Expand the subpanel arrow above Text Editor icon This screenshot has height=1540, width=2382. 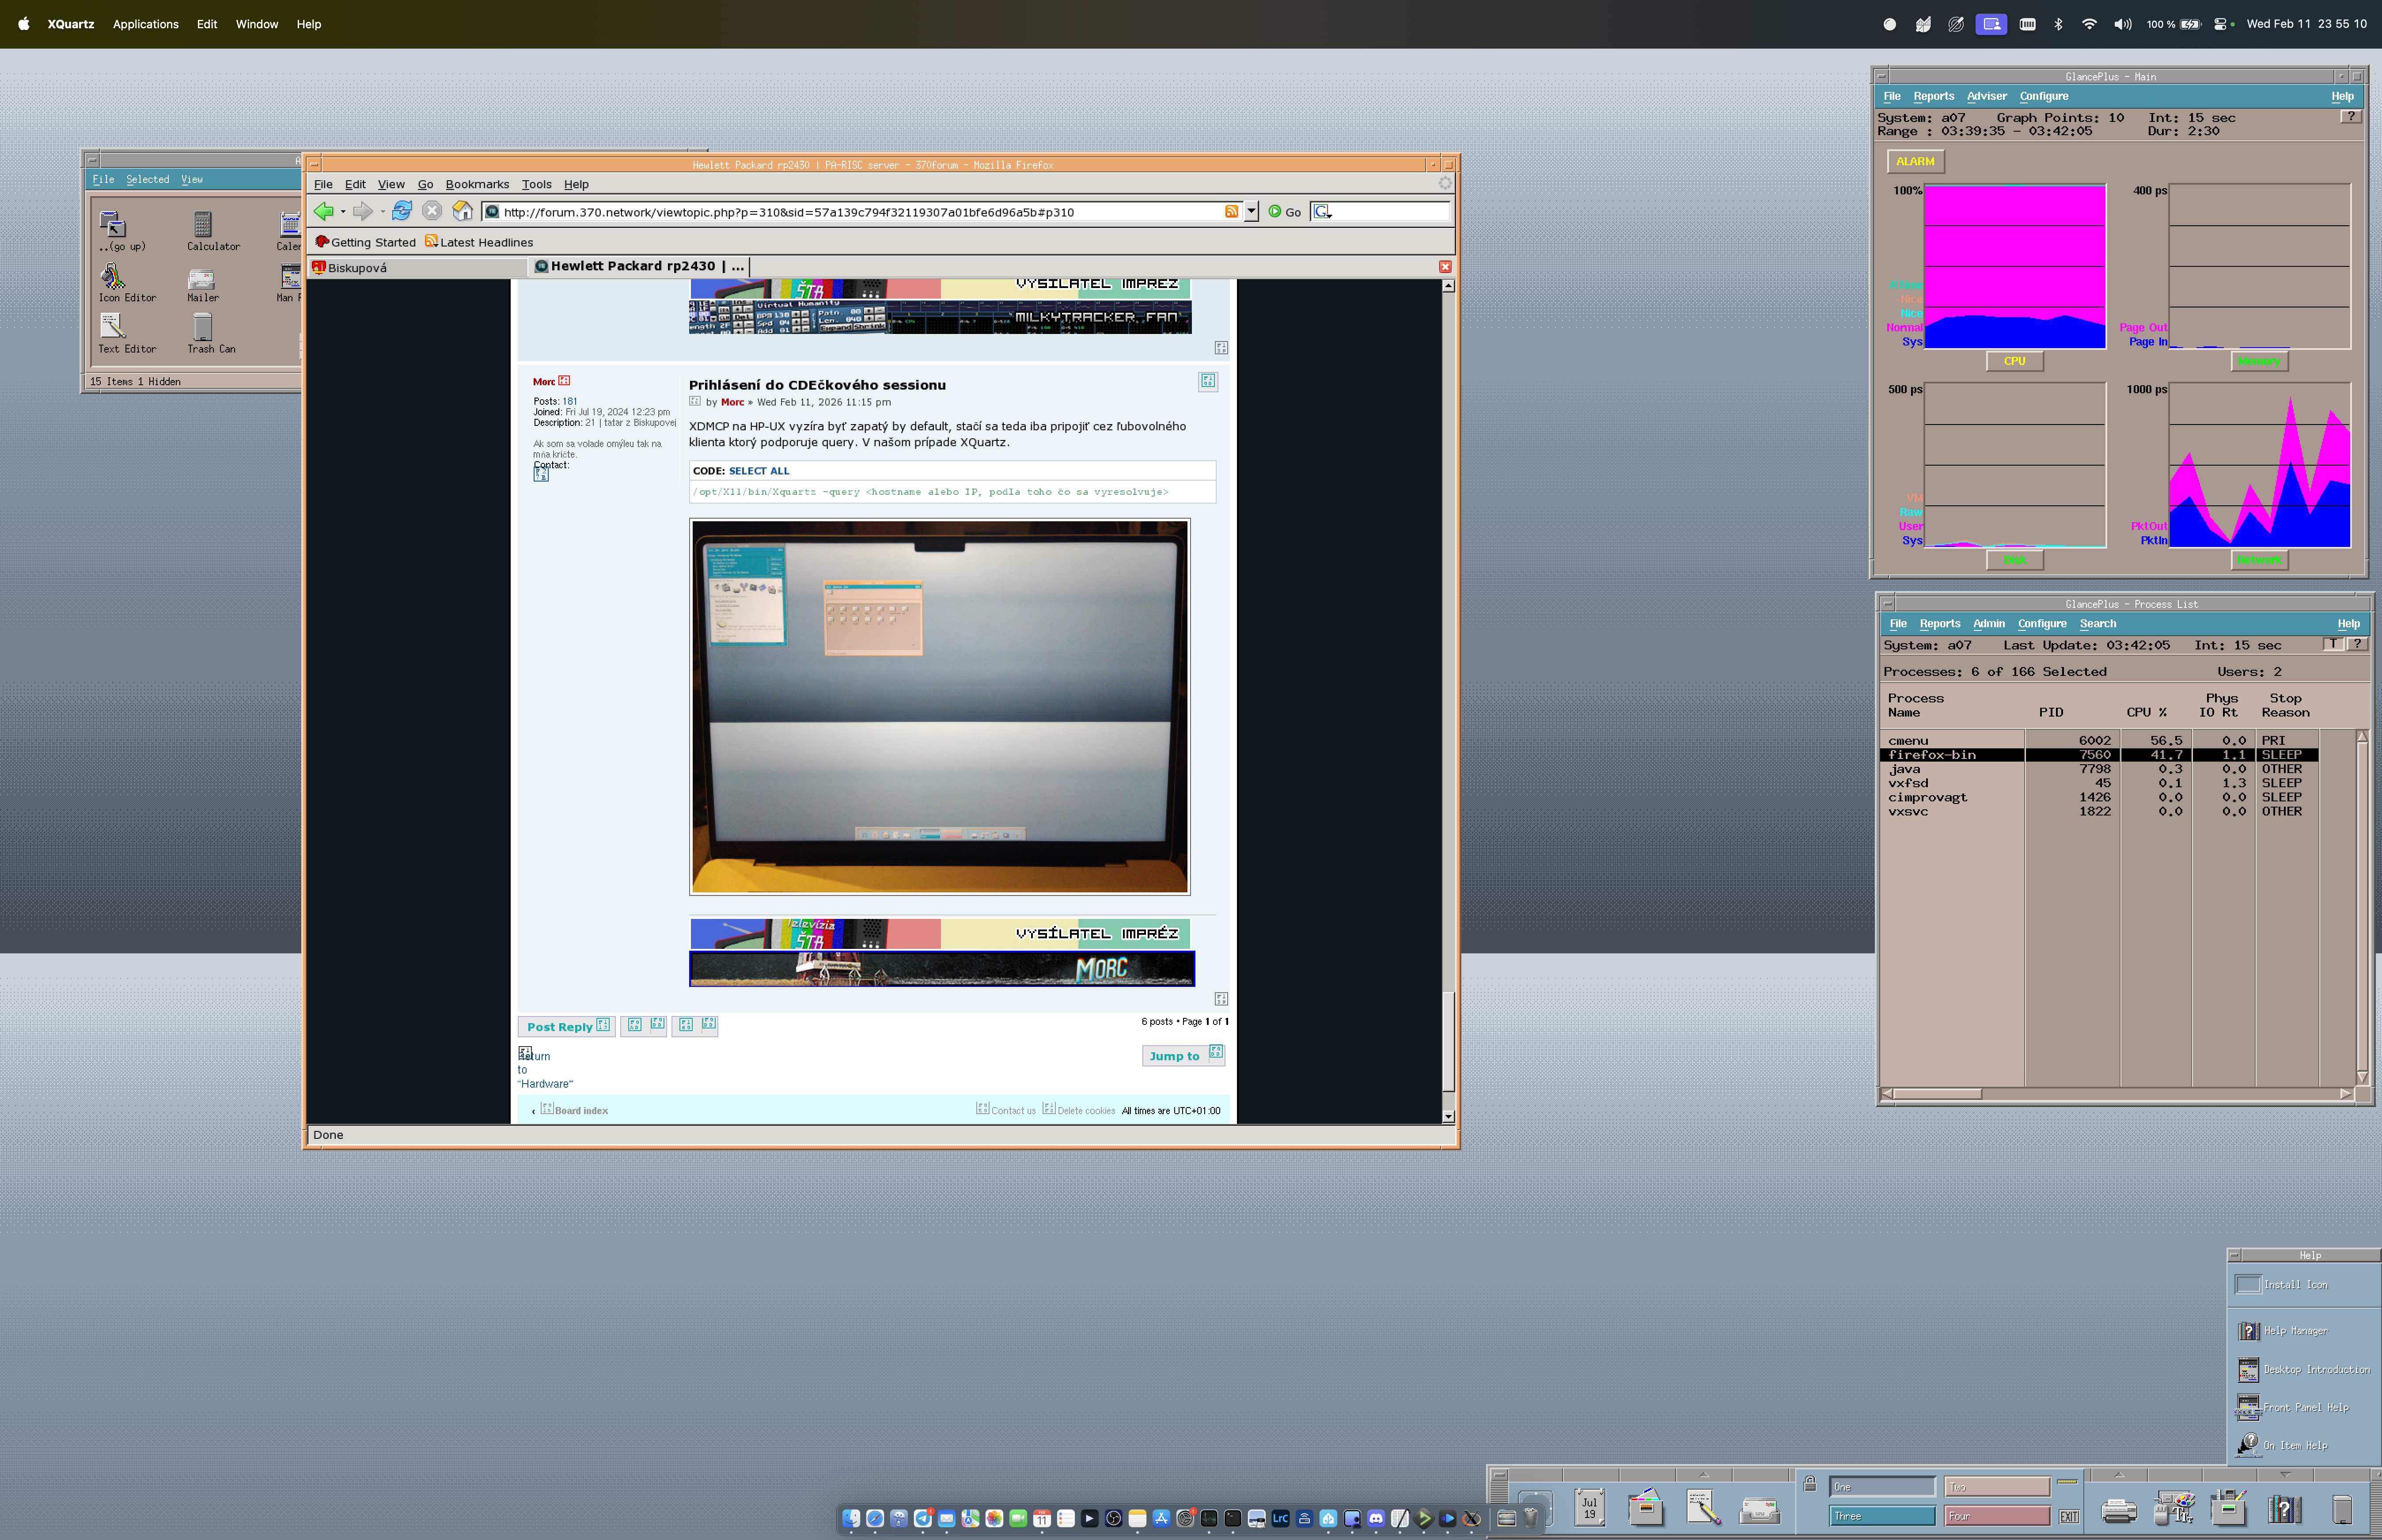1704,1475
